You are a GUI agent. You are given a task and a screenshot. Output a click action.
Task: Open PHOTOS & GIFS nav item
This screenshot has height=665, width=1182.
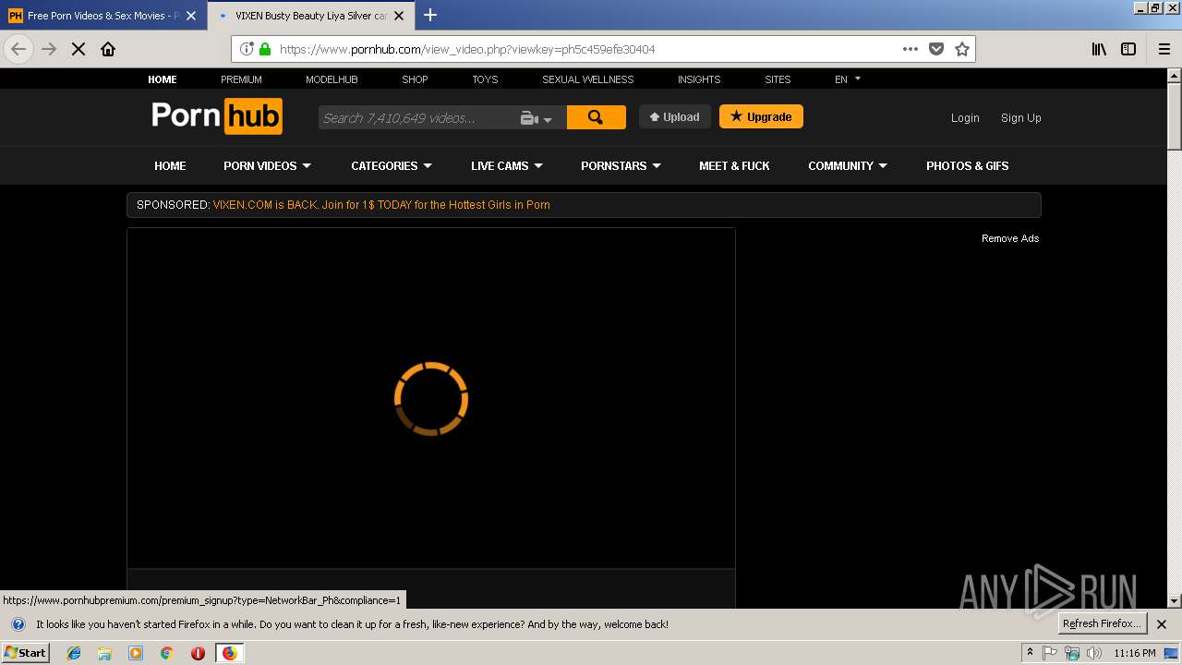click(x=967, y=165)
